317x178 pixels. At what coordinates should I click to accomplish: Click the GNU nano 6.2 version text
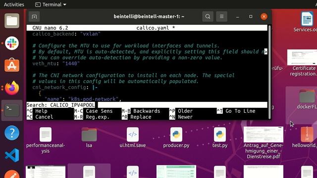coord(50,28)
